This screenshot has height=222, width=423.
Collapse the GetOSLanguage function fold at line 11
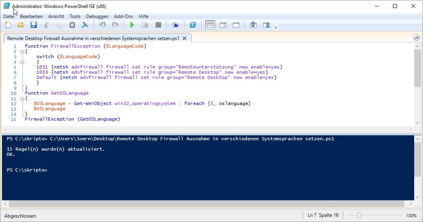click(22, 99)
